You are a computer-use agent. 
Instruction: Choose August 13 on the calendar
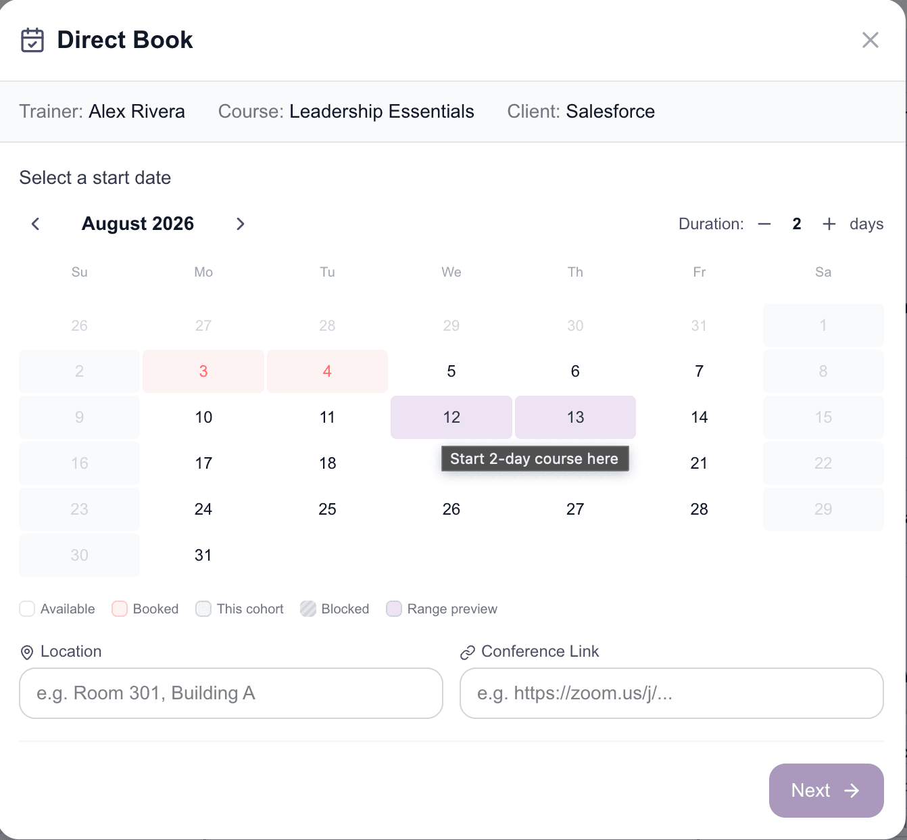click(575, 417)
